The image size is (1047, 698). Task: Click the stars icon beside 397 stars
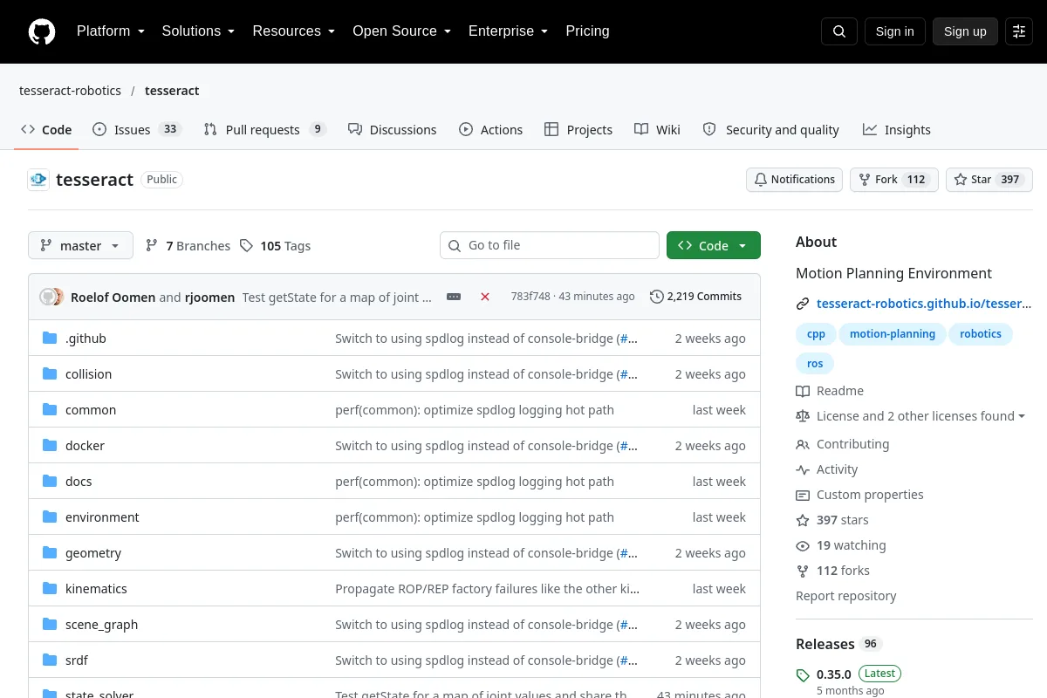tap(803, 520)
